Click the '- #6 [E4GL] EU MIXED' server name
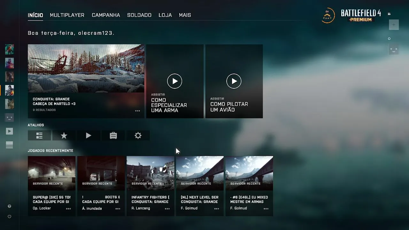Viewport: 409px width, 230px height. (x=249, y=197)
